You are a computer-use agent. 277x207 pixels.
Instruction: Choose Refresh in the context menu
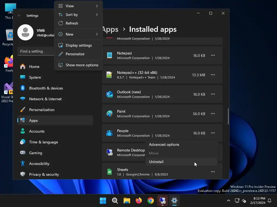pyautogui.click(x=78, y=23)
